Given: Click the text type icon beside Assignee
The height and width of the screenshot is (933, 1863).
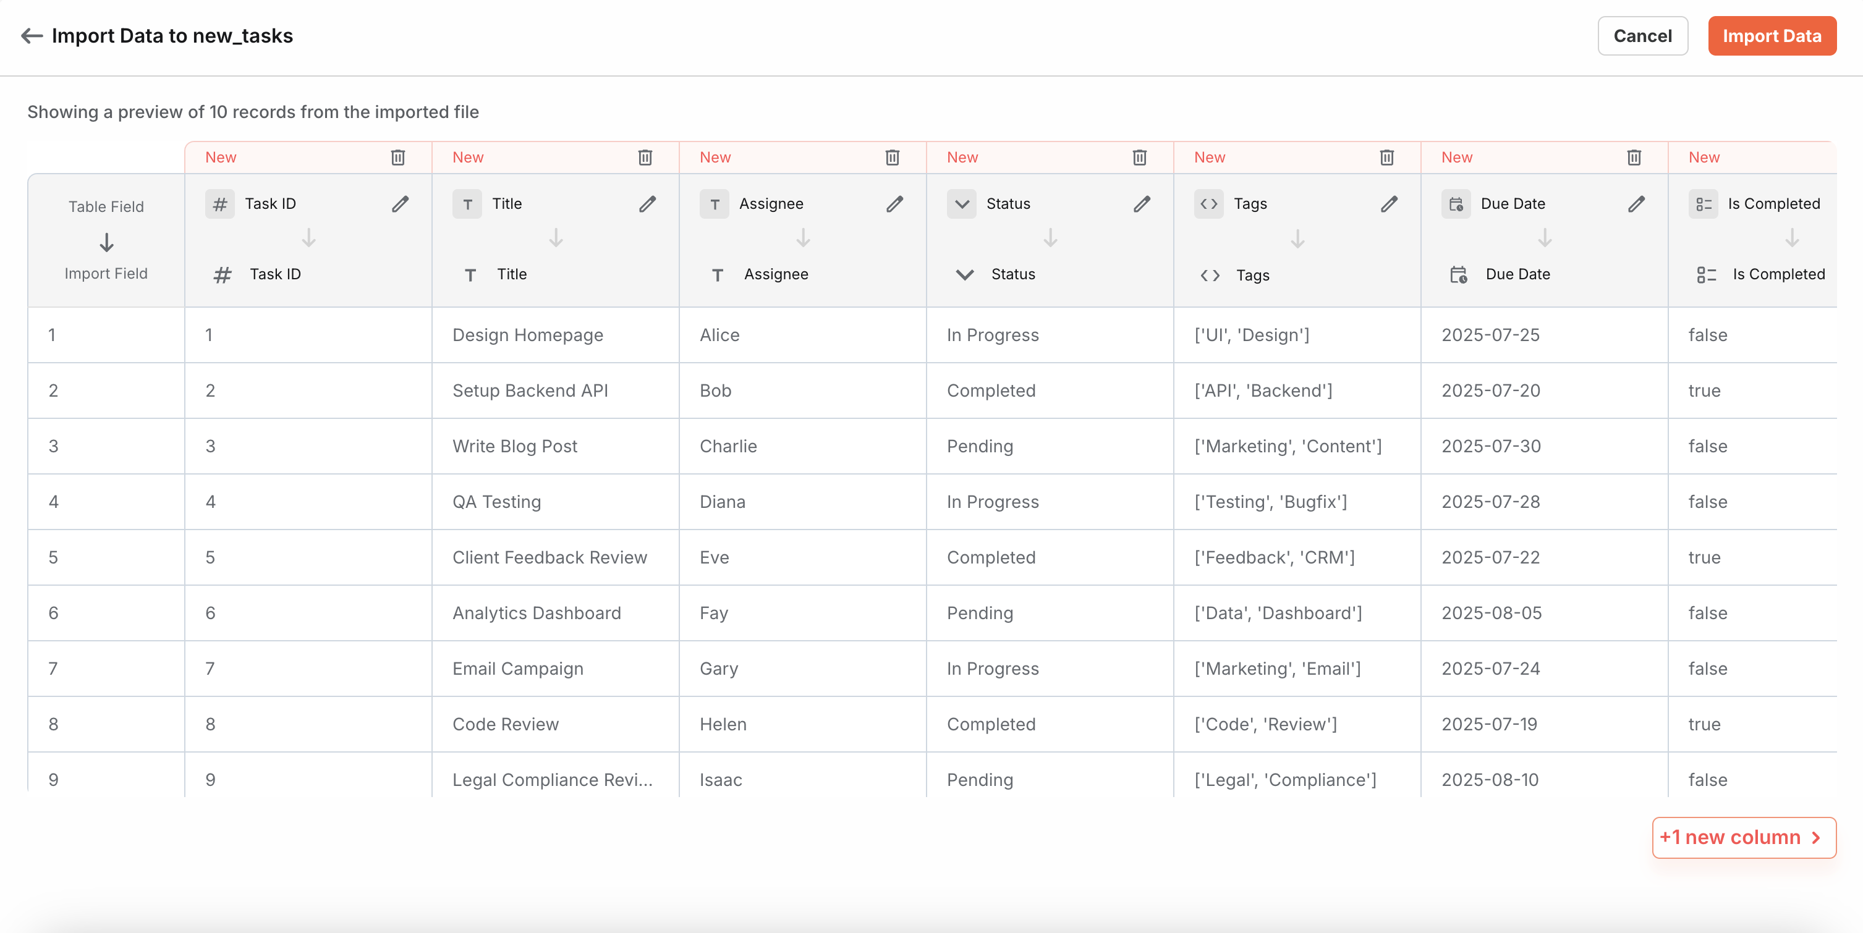Looking at the screenshot, I should point(715,204).
